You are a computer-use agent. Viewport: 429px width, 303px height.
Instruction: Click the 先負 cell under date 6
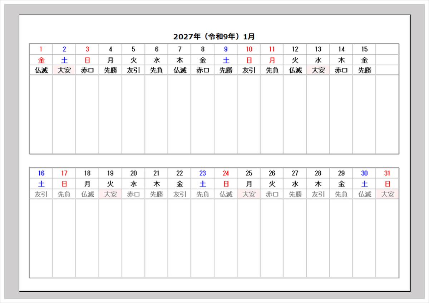(x=157, y=70)
